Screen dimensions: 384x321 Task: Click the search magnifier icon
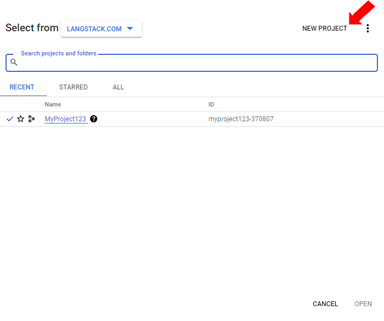(14, 63)
